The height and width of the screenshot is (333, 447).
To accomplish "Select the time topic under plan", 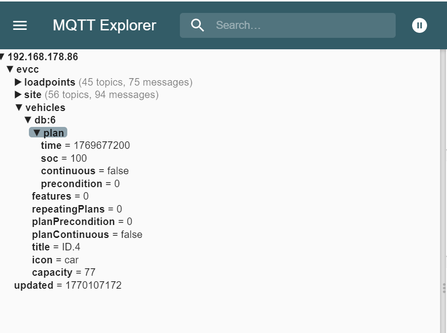I will tap(52, 145).
